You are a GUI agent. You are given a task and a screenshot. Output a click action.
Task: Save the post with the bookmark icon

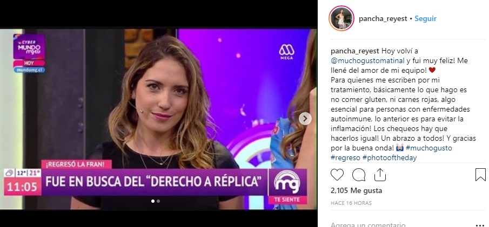[480, 175]
